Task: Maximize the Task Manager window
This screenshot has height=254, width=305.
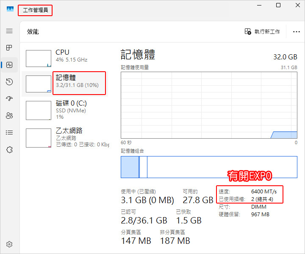Action: 278,5
